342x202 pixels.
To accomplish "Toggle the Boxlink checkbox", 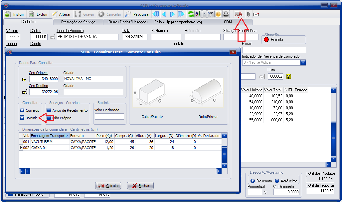I will pyautogui.click(x=22, y=118).
